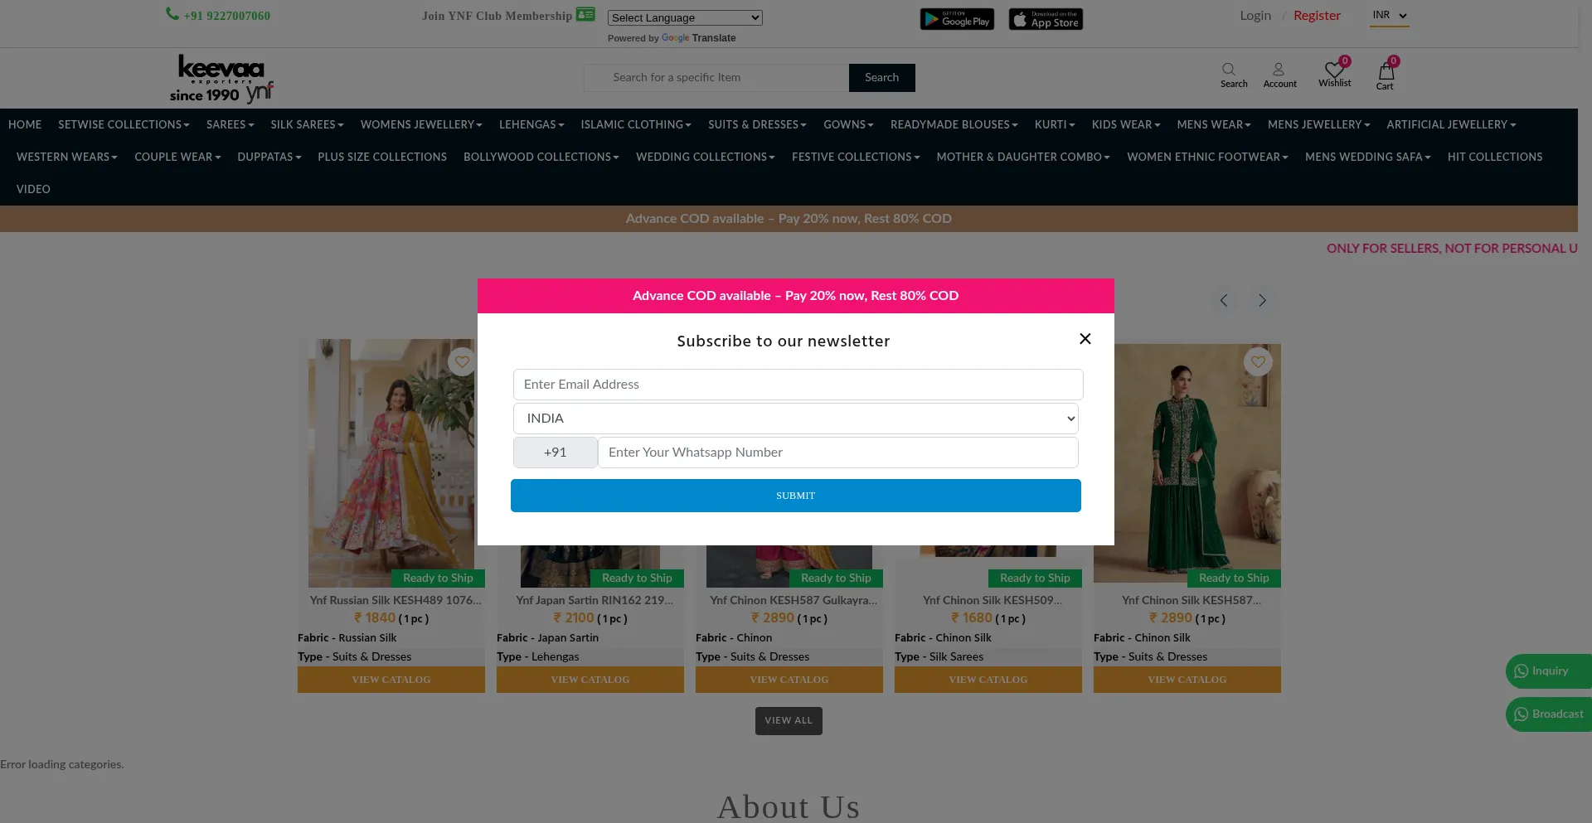Click the Keevaa Exporters YNF logo
Image resolution: width=1592 pixels, height=823 pixels.
pyautogui.click(x=221, y=79)
